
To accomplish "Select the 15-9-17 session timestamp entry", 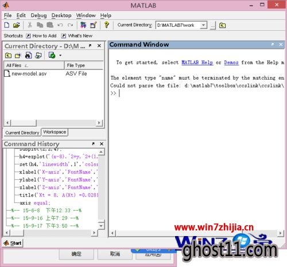I will (x=45, y=226).
